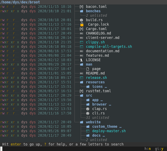Viewport: 167px width, 151px height.
Task: Click the TOML icon beside Cargo.toml
Action: point(82,29)
